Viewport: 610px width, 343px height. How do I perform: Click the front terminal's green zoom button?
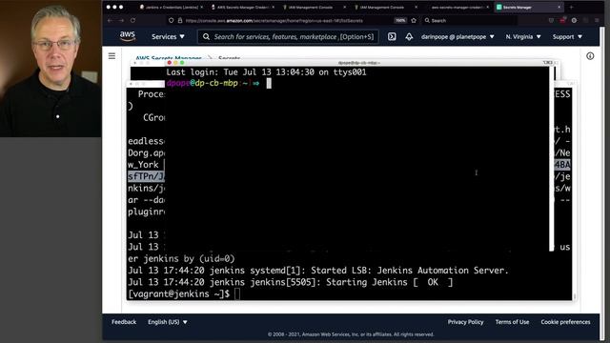tap(182, 63)
